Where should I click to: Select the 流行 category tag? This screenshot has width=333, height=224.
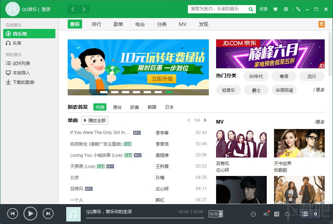pos(312,76)
